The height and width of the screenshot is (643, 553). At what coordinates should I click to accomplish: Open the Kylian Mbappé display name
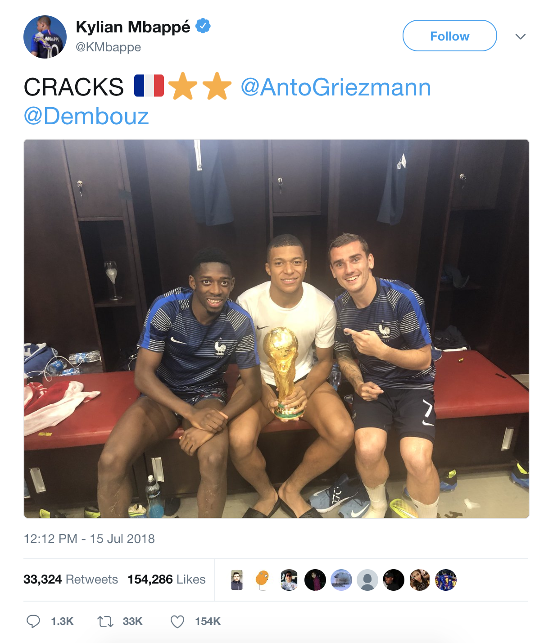tap(133, 27)
